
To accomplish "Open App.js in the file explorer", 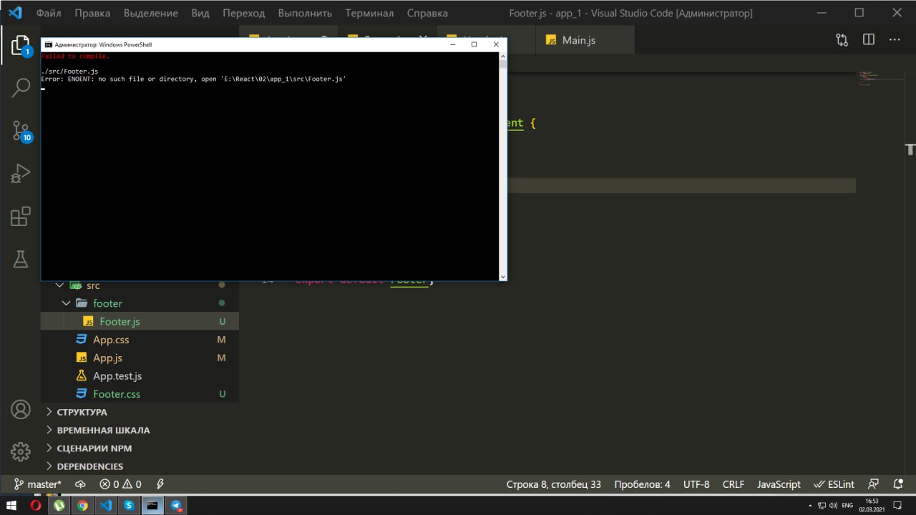I will [107, 358].
